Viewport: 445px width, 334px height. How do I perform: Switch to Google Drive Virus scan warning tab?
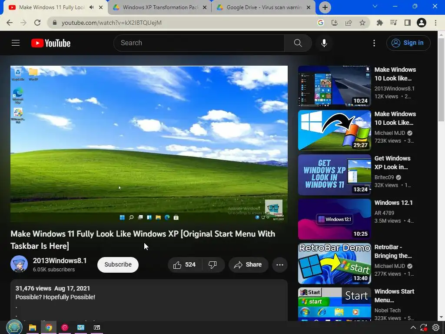click(264, 7)
